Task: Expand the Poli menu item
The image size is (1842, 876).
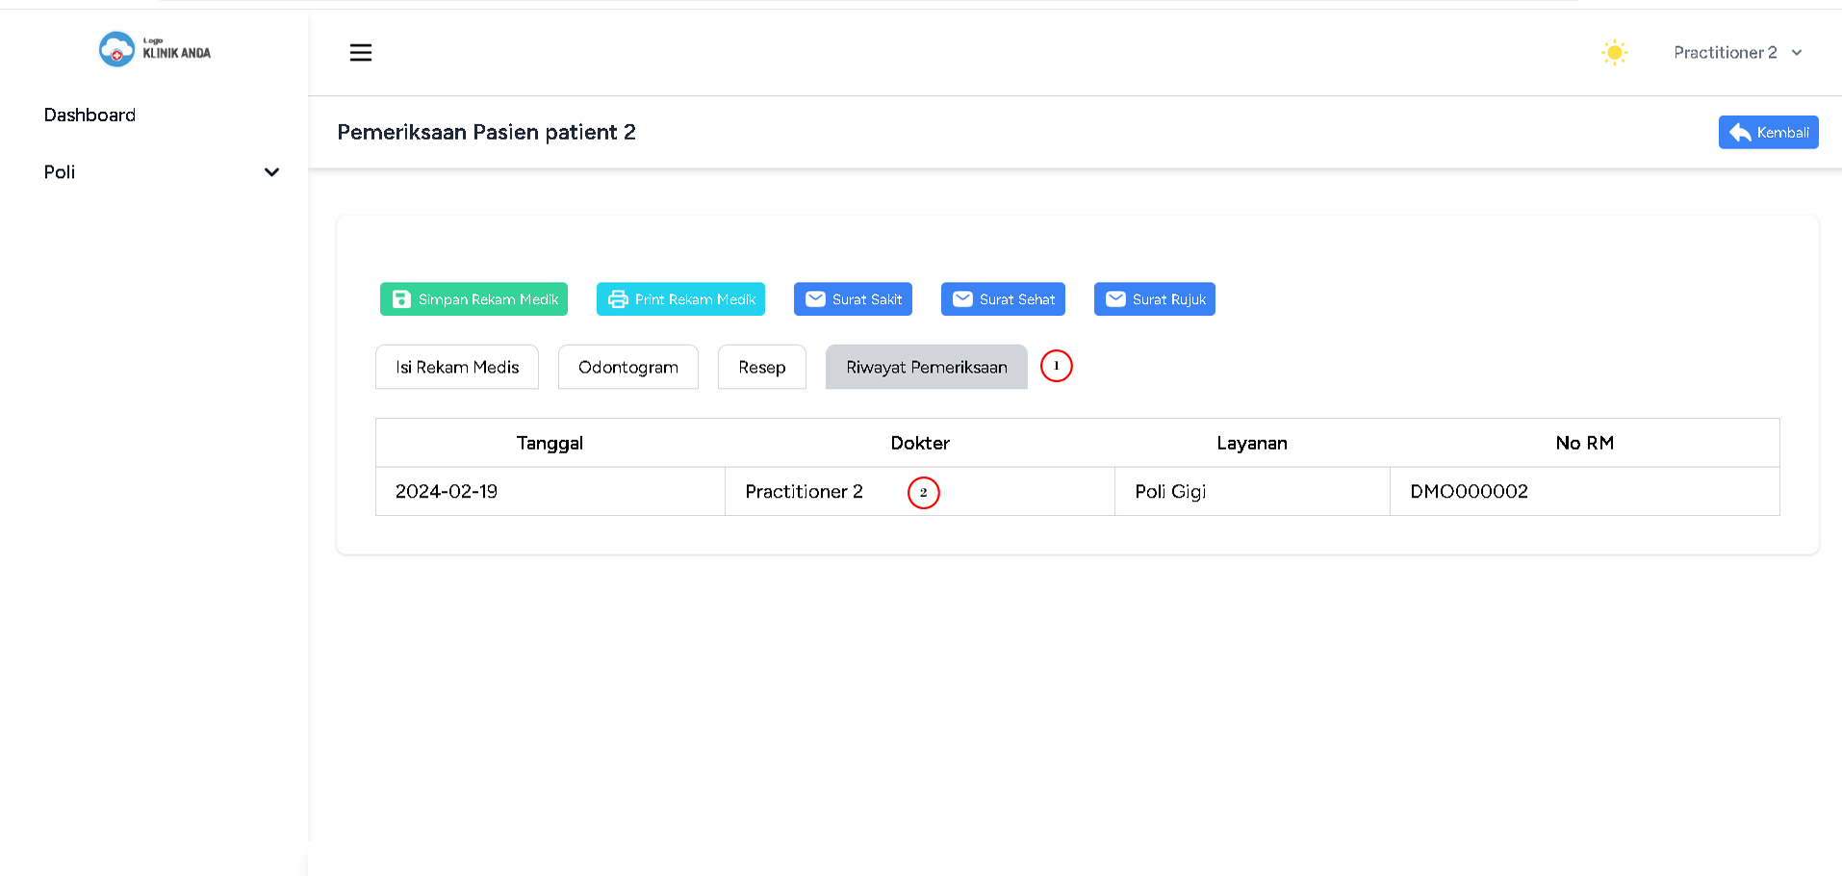Action: tap(60, 172)
